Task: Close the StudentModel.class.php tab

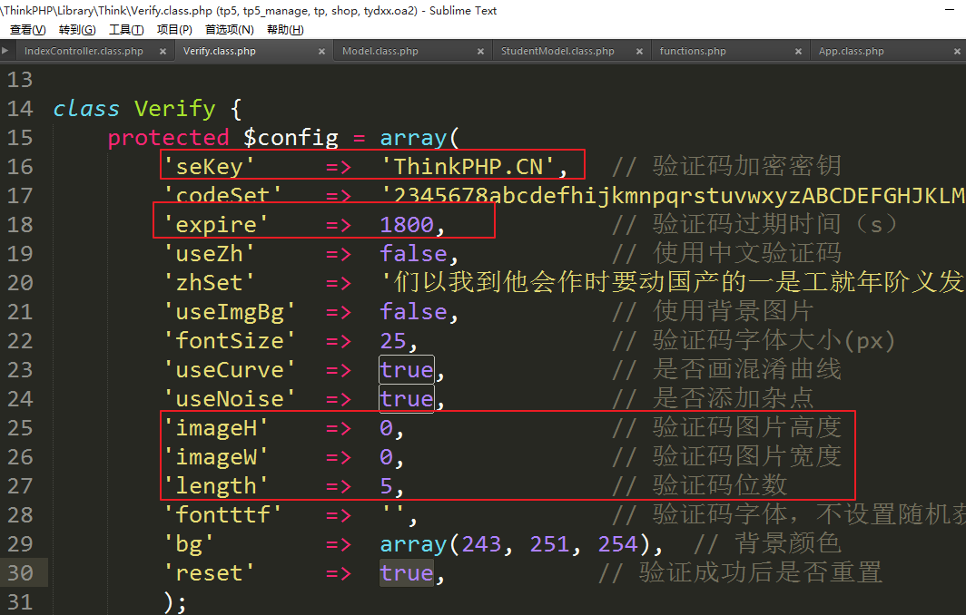Action: click(640, 52)
